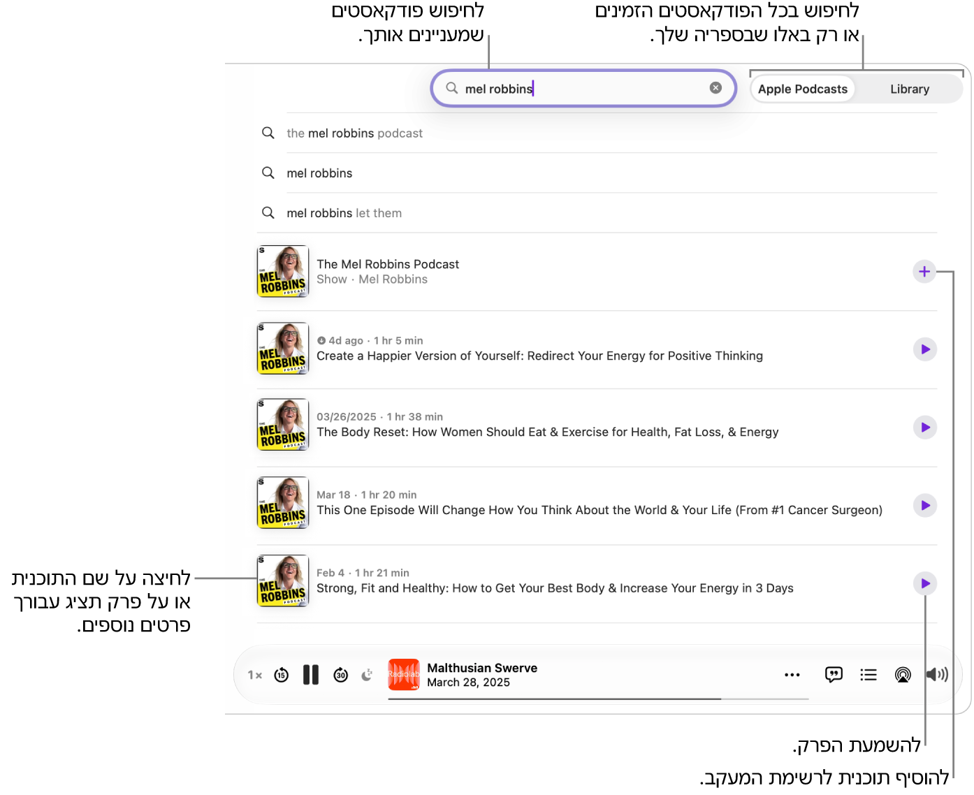Click the magnifier icon in the search field

pos(452,88)
